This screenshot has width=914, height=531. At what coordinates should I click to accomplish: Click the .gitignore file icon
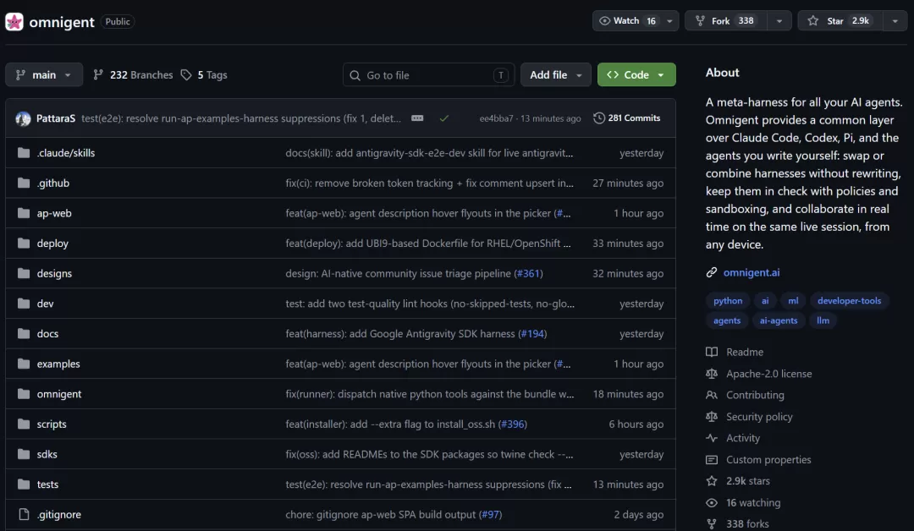point(24,514)
